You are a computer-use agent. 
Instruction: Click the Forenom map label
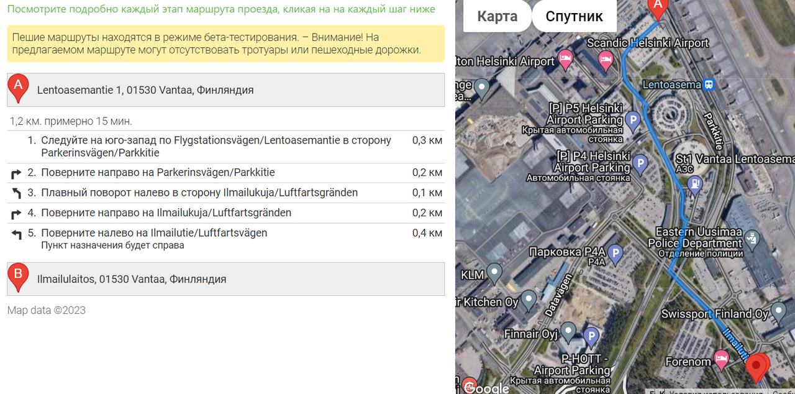688,361
